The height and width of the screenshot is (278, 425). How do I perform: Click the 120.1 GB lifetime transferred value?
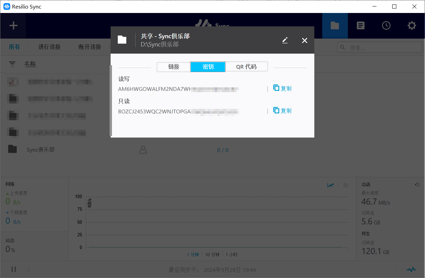[x=375, y=251]
